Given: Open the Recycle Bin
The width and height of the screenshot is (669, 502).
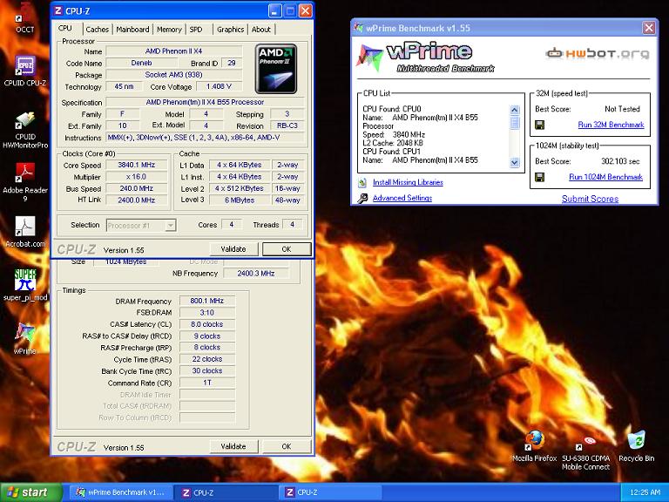Looking at the screenshot, I should 636,445.
